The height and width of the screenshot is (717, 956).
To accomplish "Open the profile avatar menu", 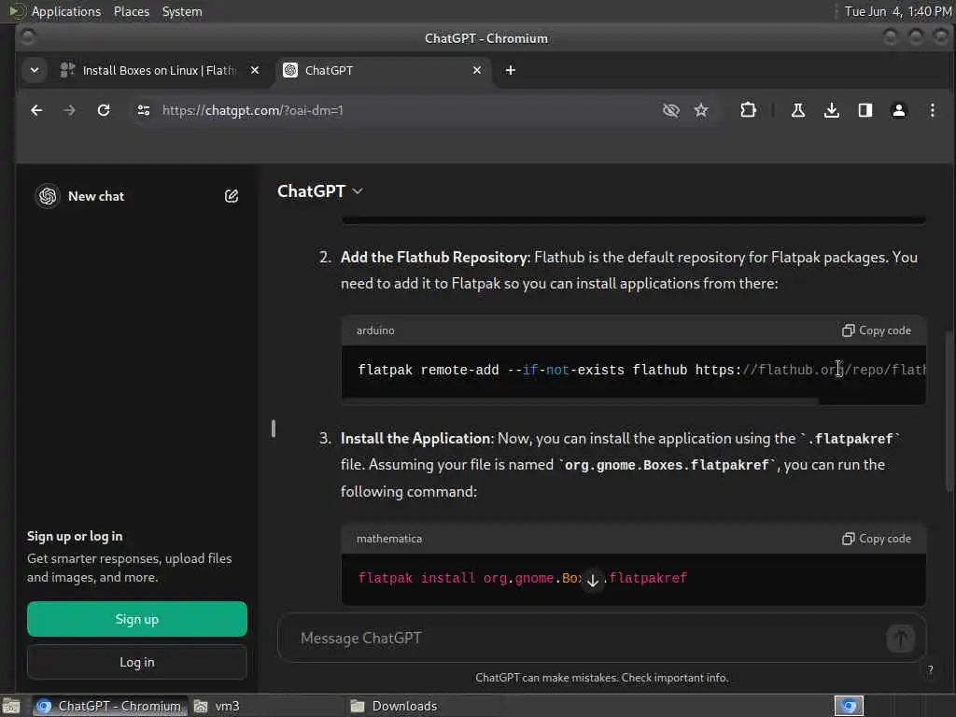I will pos(899,110).
